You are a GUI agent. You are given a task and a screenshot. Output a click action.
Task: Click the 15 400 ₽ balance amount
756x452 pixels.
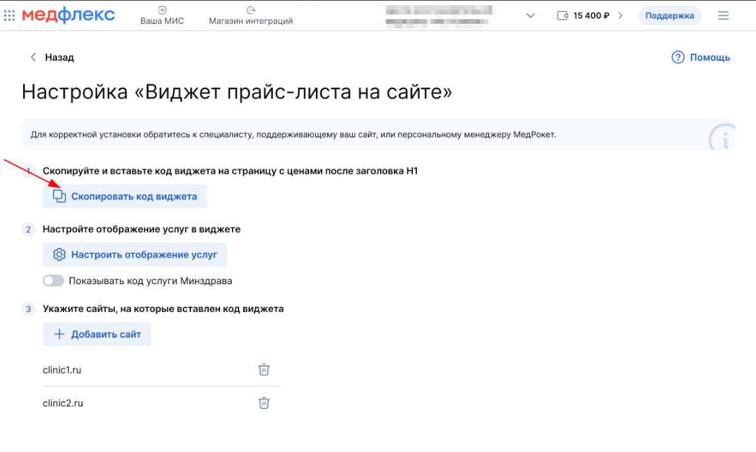coord(591,16)
